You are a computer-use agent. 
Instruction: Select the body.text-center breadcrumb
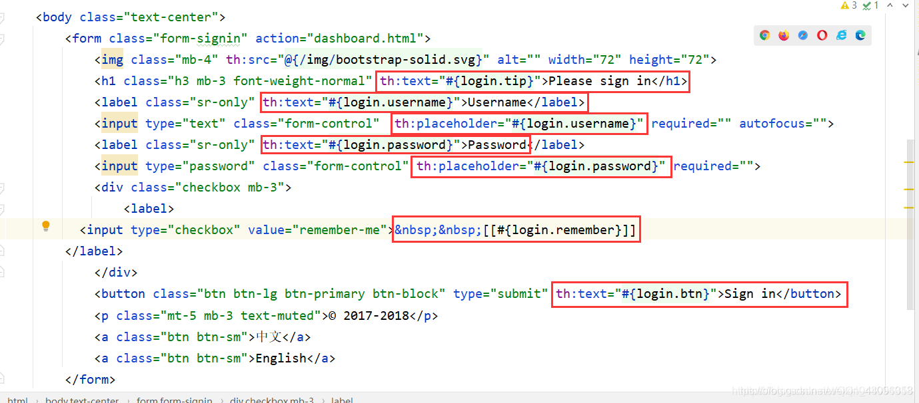(x=82, y=400)
